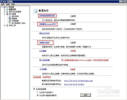The width and height of the screenshot is (127, 100).
Task: Open 群管理 via its tree icon
Action: point(10,19)
